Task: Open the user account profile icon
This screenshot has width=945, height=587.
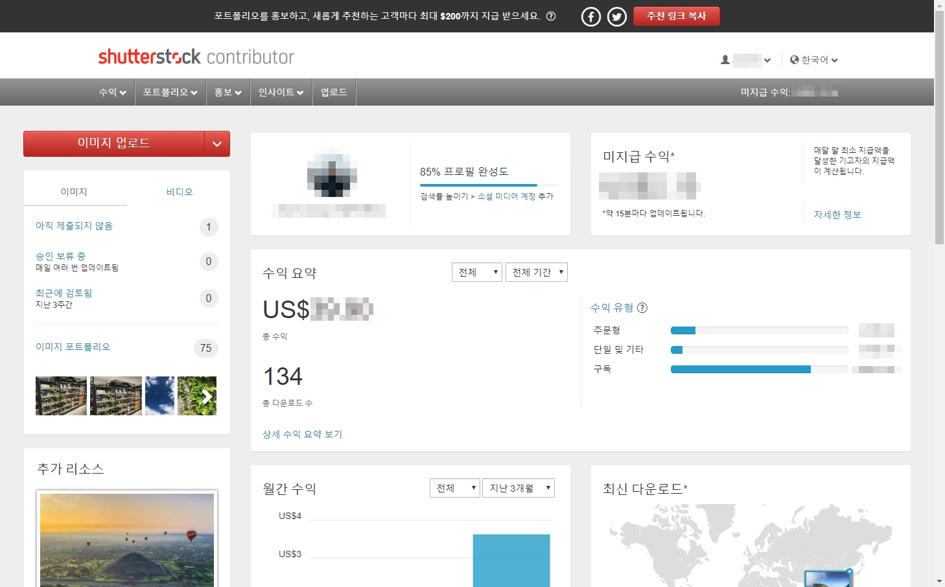Action: [x=725, y=60]
